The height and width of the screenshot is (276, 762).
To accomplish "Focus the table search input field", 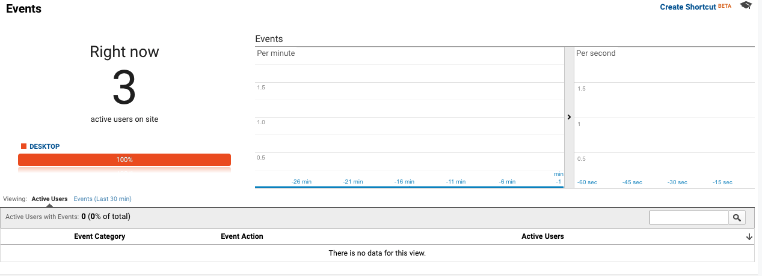I will click(689, 218).
